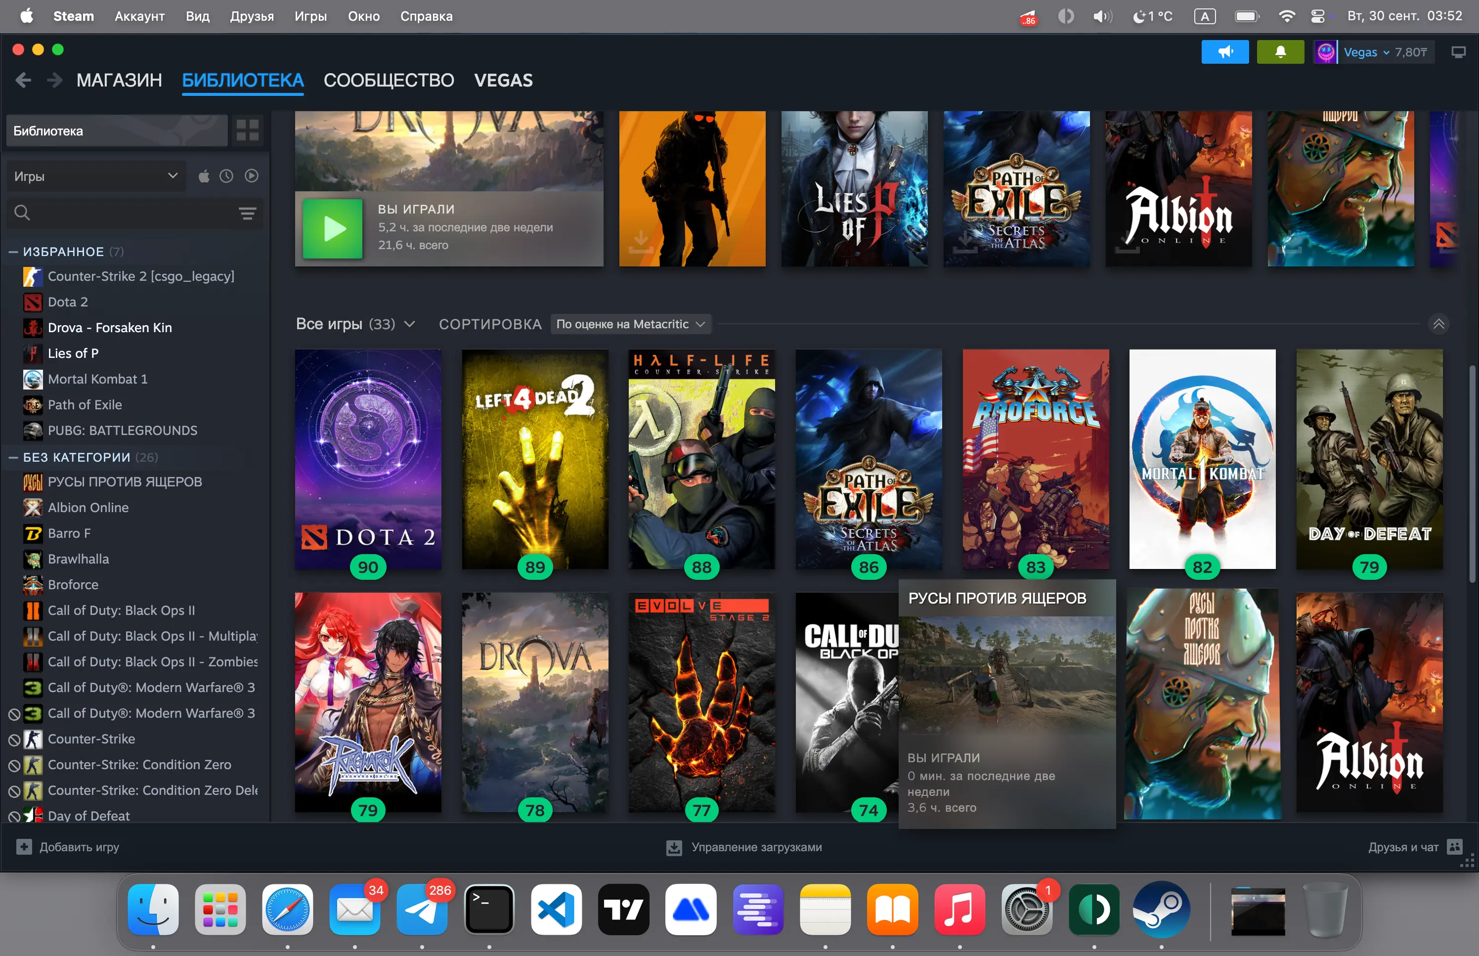Click the Vegas profile avatar
1479x956 pixels.
(1326, 52)
